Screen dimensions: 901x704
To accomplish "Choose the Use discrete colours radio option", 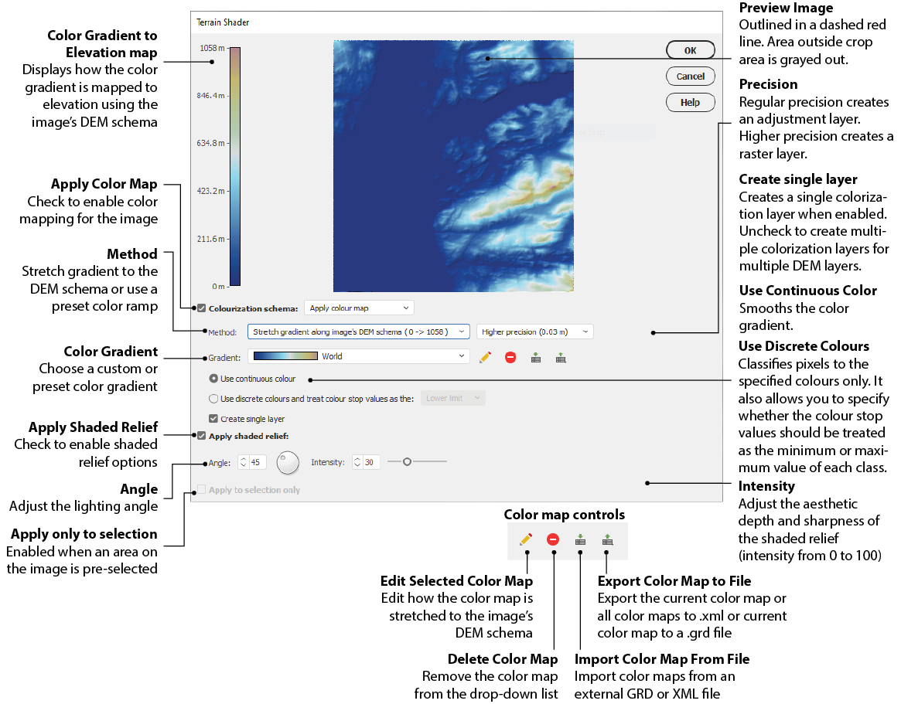I will coord(214,399).
